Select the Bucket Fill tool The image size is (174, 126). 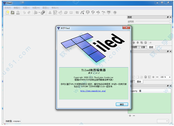coord(60,12)
